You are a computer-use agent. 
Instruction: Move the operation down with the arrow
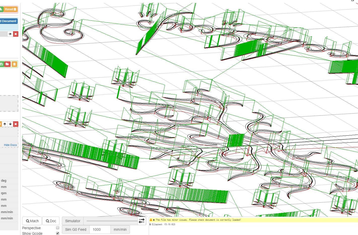[x=10, y=124]
